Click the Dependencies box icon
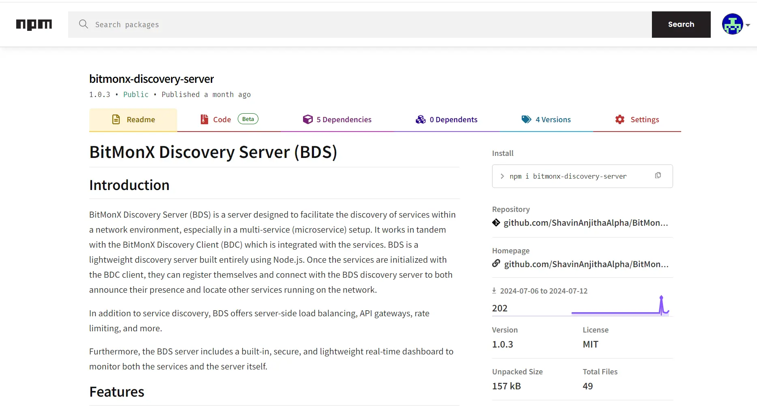This screenshot has height=406, width=757. pyautogui.click(x=308, y=119)
